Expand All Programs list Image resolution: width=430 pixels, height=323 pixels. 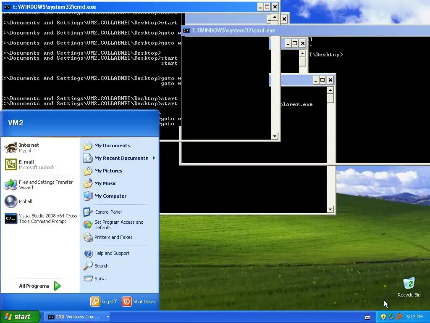pos(40,286)
